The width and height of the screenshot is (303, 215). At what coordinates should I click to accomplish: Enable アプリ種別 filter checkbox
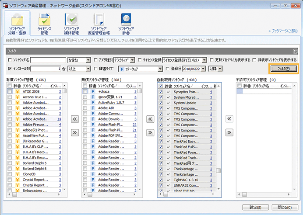(95, 60)
